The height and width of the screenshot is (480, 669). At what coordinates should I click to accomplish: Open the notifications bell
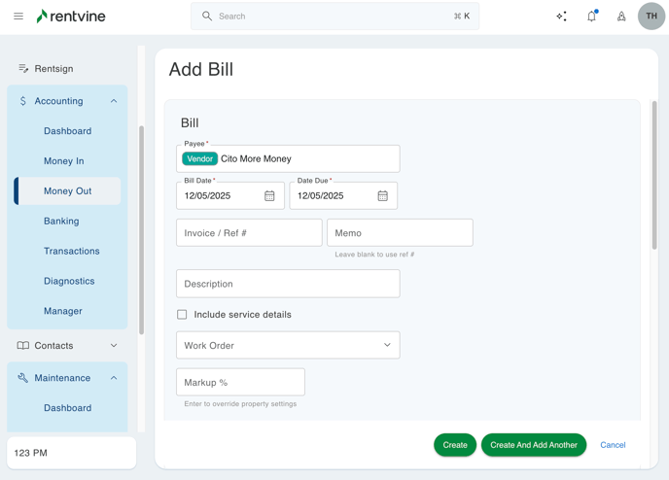pyautogui.click(x=591, y=17)
